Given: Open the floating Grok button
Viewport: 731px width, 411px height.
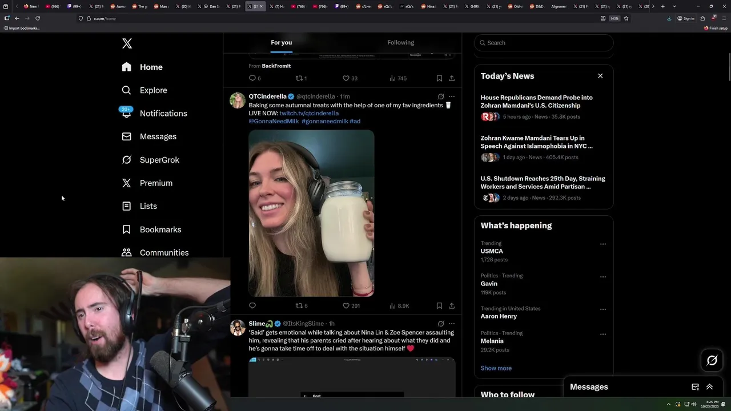Looking at the screenshot, I should point(712,360).
